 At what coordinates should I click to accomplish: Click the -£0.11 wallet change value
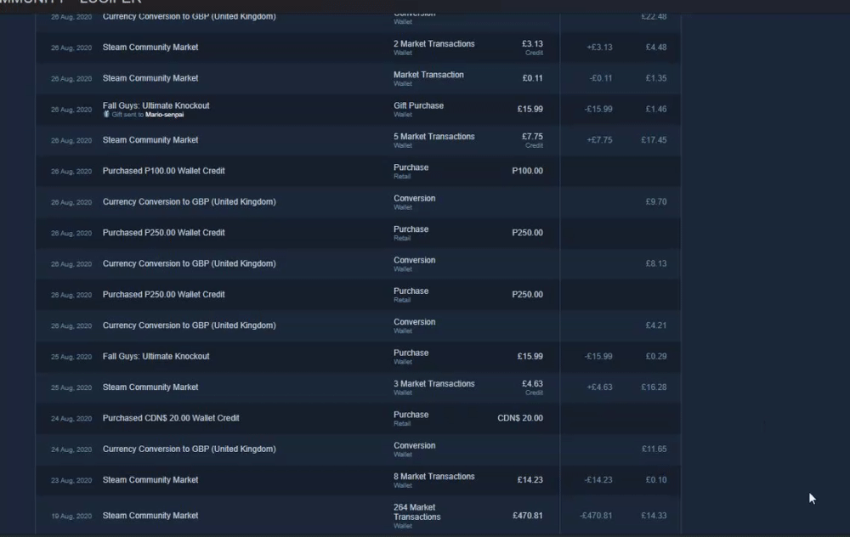point(601,78)
